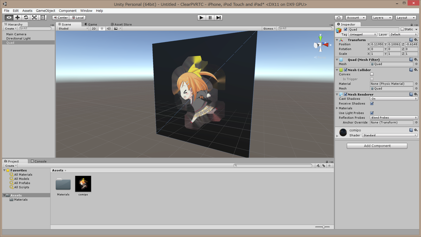Open Transform component gear menu

point(416,40)
